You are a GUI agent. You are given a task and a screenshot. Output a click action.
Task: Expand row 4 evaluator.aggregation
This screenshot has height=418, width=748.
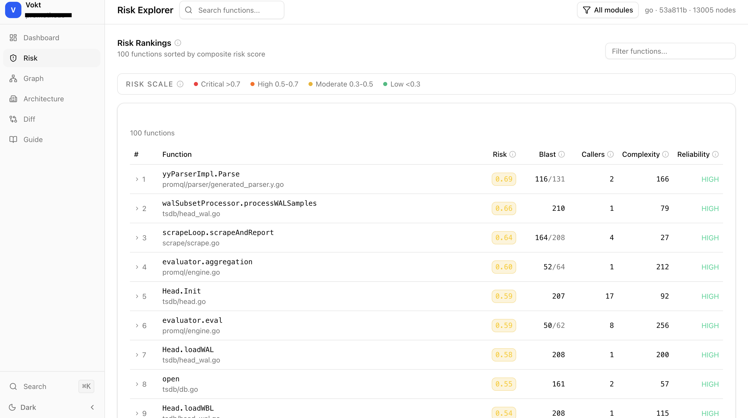pos(137,267)
